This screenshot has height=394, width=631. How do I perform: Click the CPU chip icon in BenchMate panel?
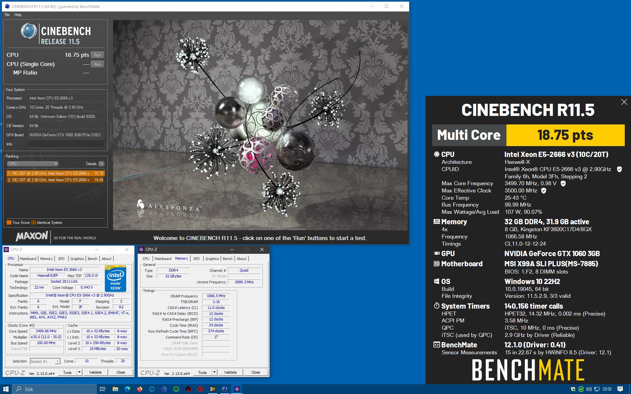436,154
